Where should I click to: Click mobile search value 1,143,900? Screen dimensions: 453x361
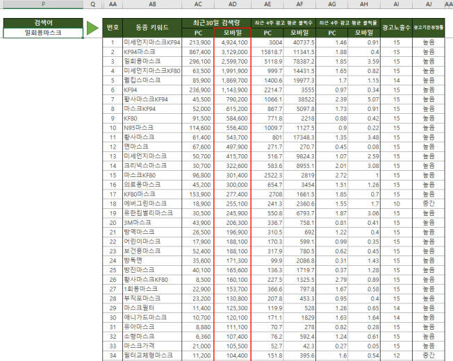(233, 90)
